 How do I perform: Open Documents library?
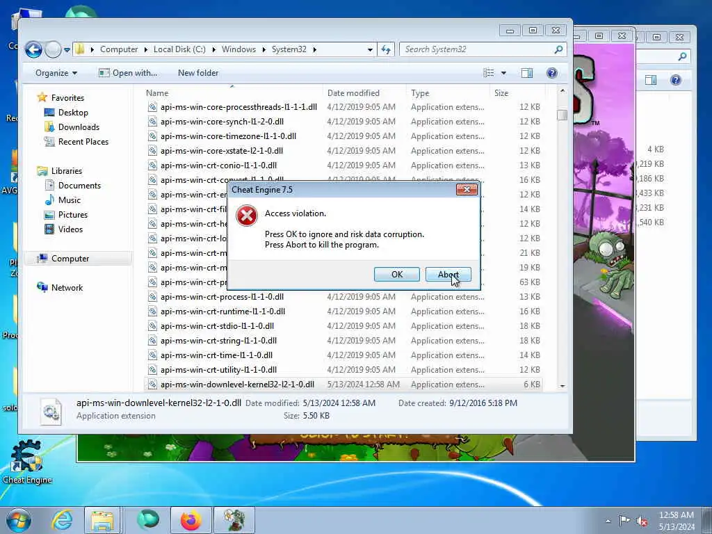point(79,185)
